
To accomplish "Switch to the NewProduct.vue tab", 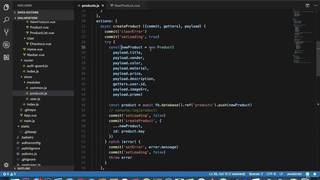I will coord(126,5).
